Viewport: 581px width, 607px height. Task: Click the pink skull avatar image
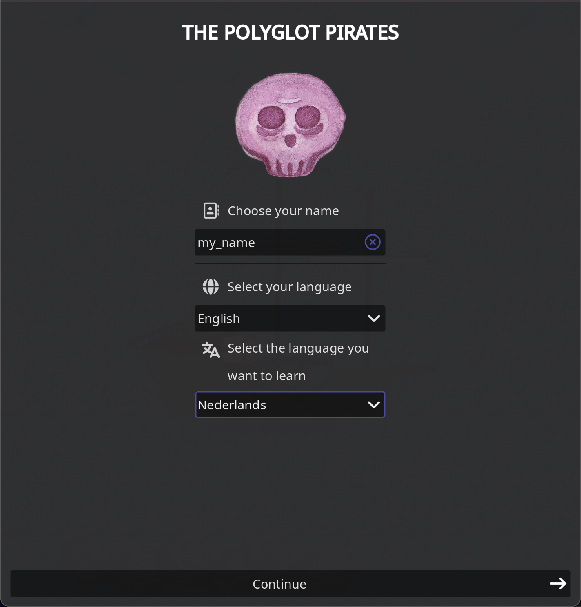click(x=290, y=125)
